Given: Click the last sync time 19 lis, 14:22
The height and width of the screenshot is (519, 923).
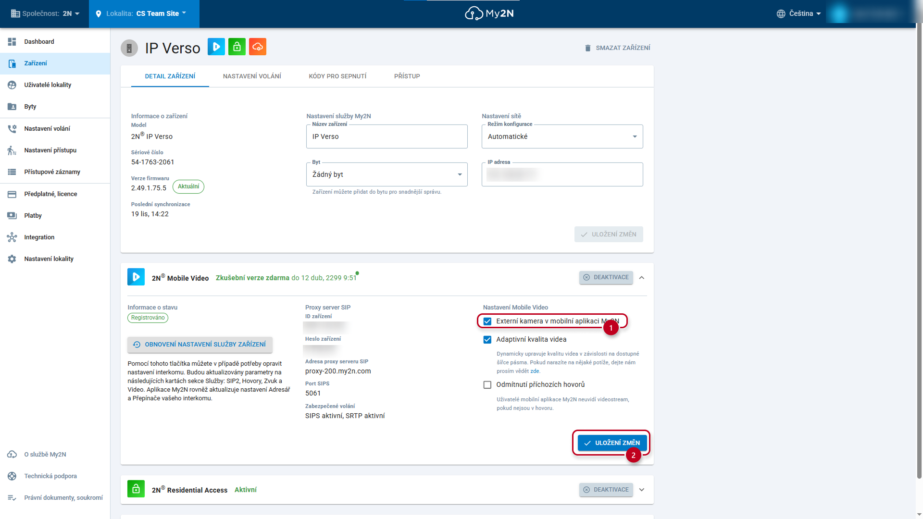Looking at the screenshot, I should pos(150,214).
